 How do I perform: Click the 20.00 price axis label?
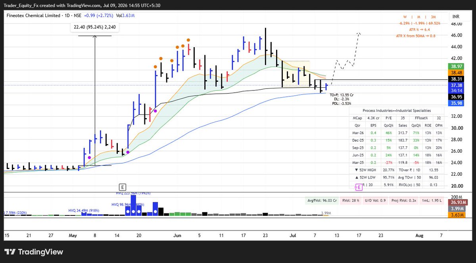coord(457,186)
